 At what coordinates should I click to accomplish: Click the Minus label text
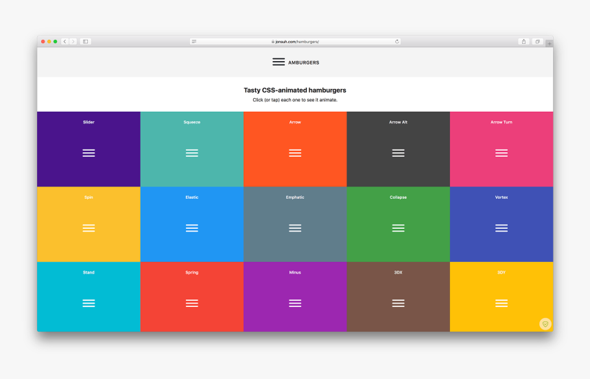295,273
